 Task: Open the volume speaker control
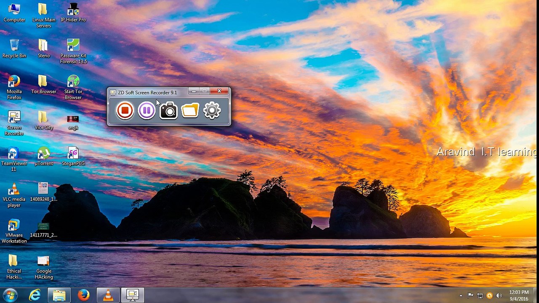tap(499, 295)
